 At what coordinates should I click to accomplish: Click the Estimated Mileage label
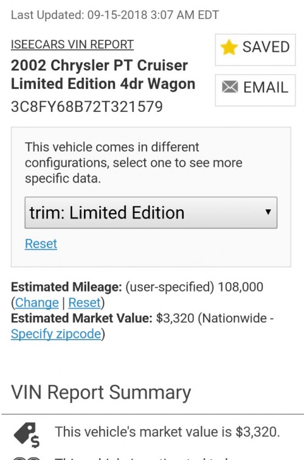click(66, 287)
